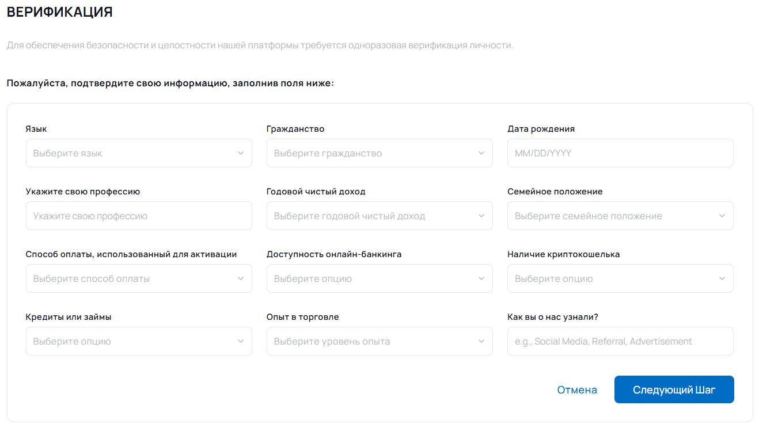The height and width of the screenshot is (432, 763).
Task: Click the chevron in Семейное положение field
Action: point(722,216)
